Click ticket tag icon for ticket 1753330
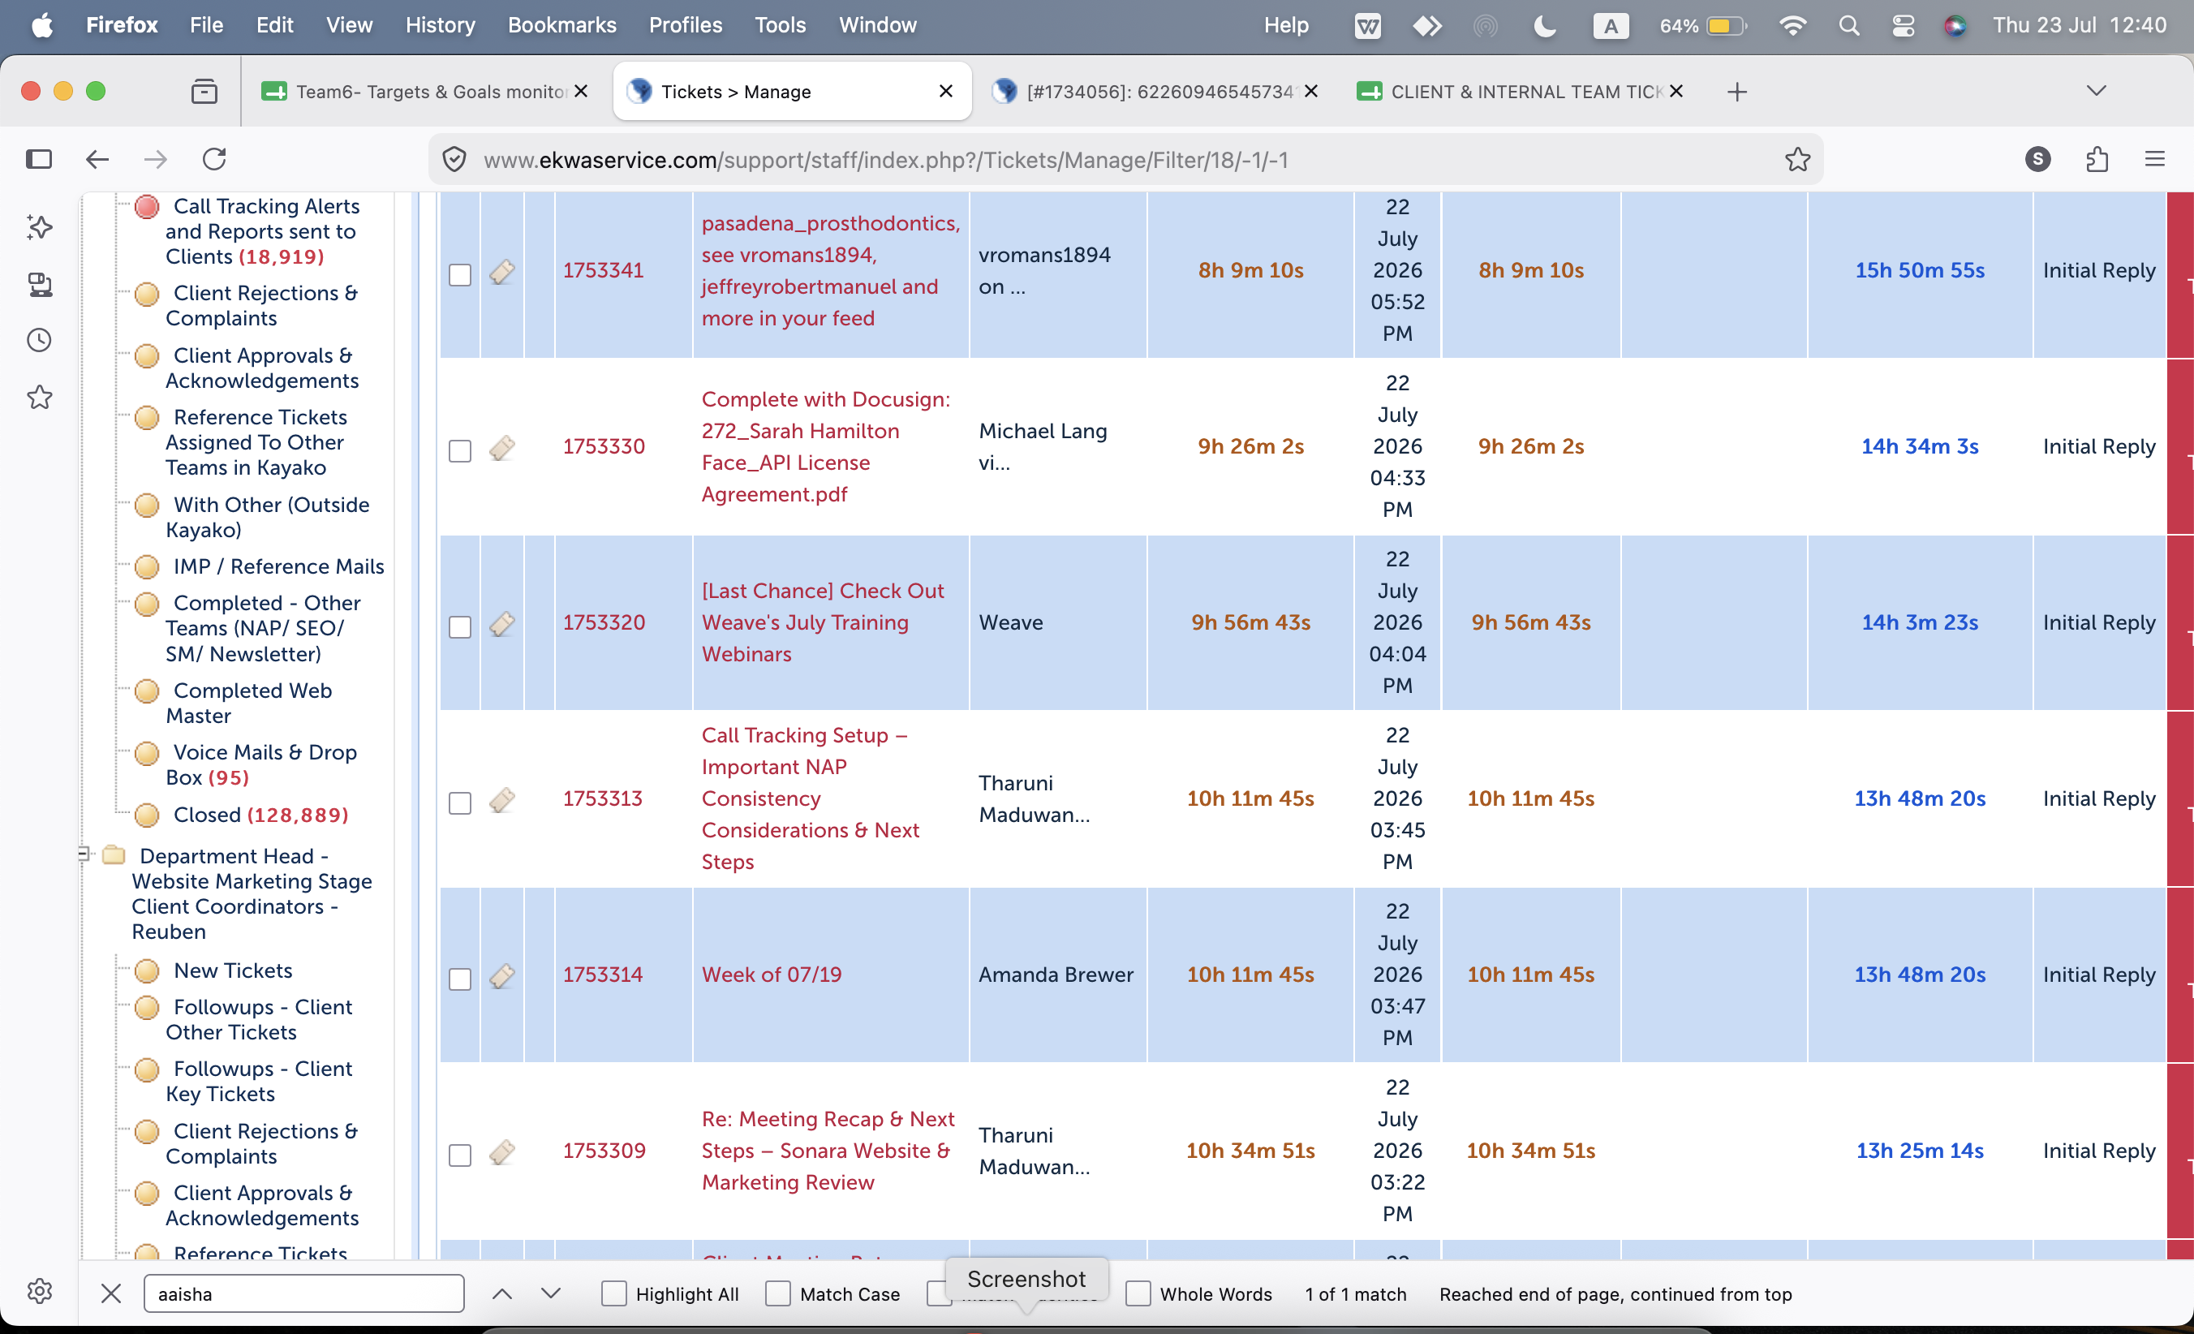The width and height of the screenshot is (2194, 1334). (x=502, y=448)
